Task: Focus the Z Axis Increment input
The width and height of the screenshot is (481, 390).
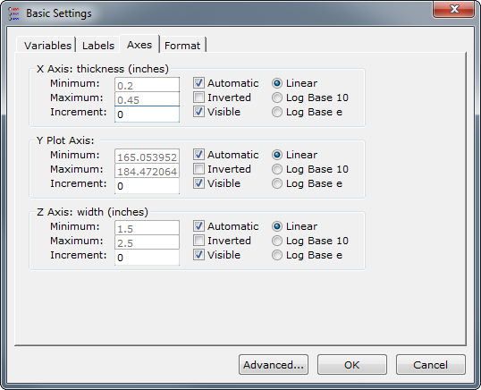Action: point(147,257)
